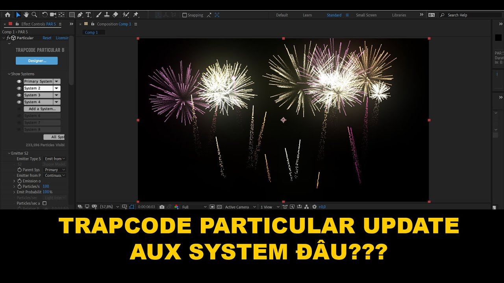Click the Reset link for Particular
Screen dimensions: 504x283
47,38
